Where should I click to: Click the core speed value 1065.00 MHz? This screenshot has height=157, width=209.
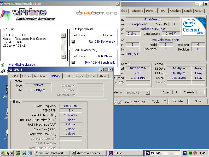pyautogui.click(x=138, y=68)
